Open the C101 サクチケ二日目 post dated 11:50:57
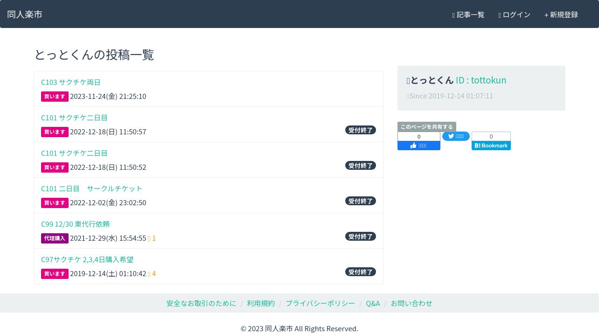 [x=74, y=118]
